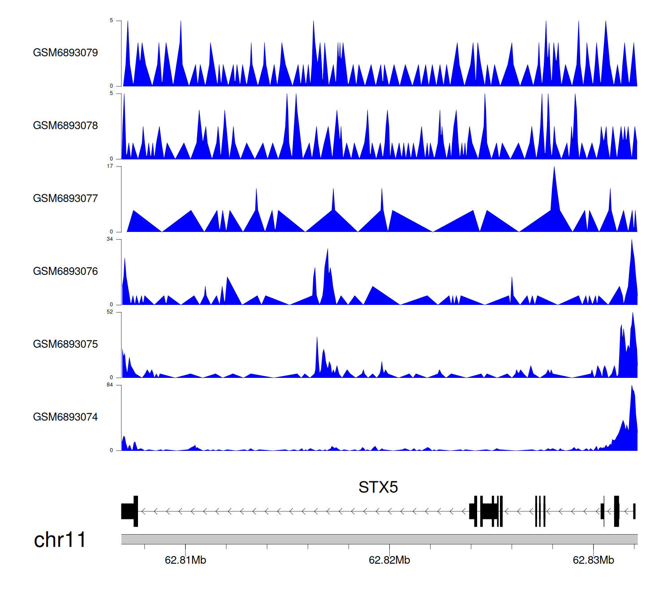Screen dimensions: 672x591
Task: Click the large leftmost STX5 exon block
Action: point(129,511)
